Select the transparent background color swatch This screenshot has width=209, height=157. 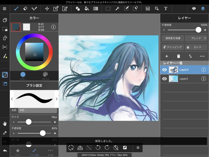(26, 27)
